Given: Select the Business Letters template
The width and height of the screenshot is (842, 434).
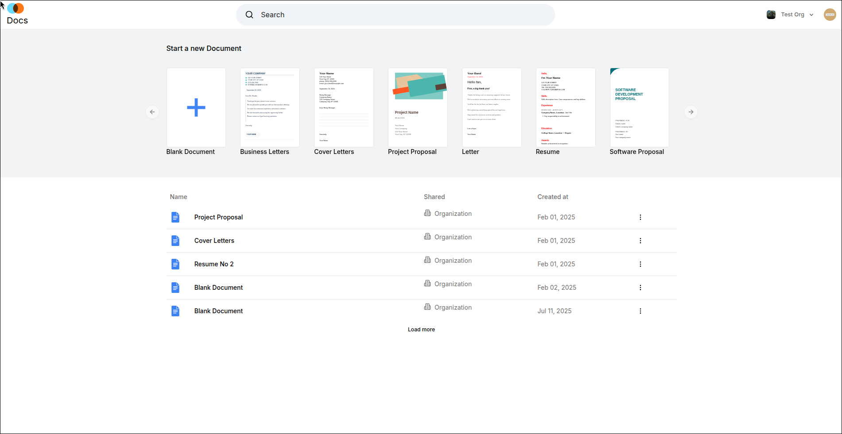Looking at the screenshot, I should [x=269, y=107].
